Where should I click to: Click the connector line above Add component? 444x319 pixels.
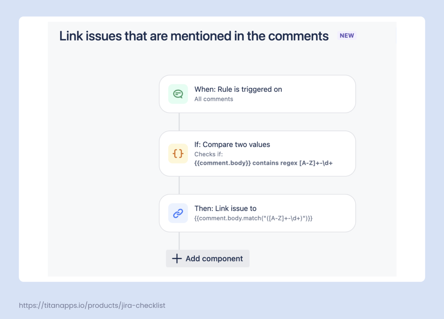(x=179, y=241)
